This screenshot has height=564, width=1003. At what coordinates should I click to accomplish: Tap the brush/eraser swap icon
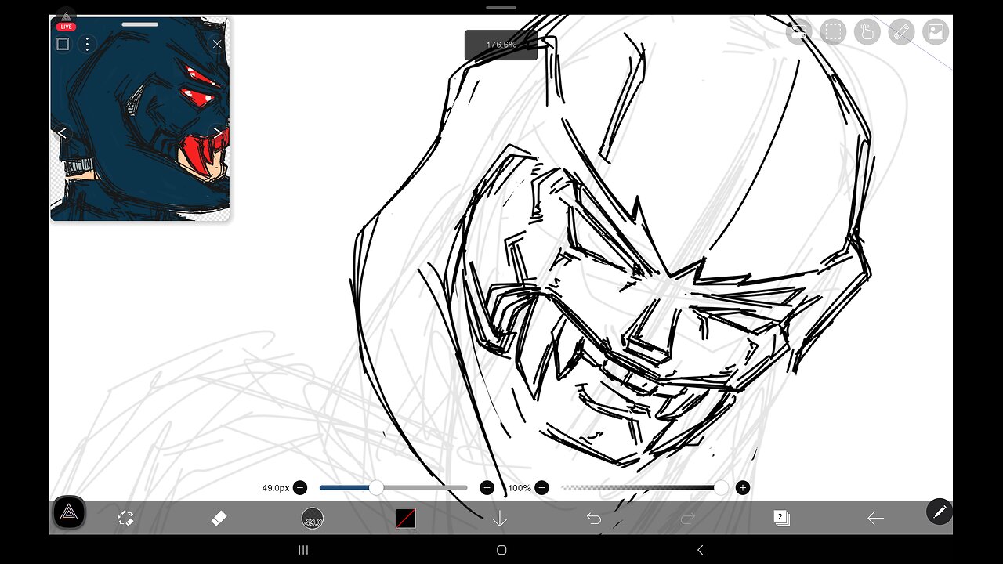[x=125, y=518]
